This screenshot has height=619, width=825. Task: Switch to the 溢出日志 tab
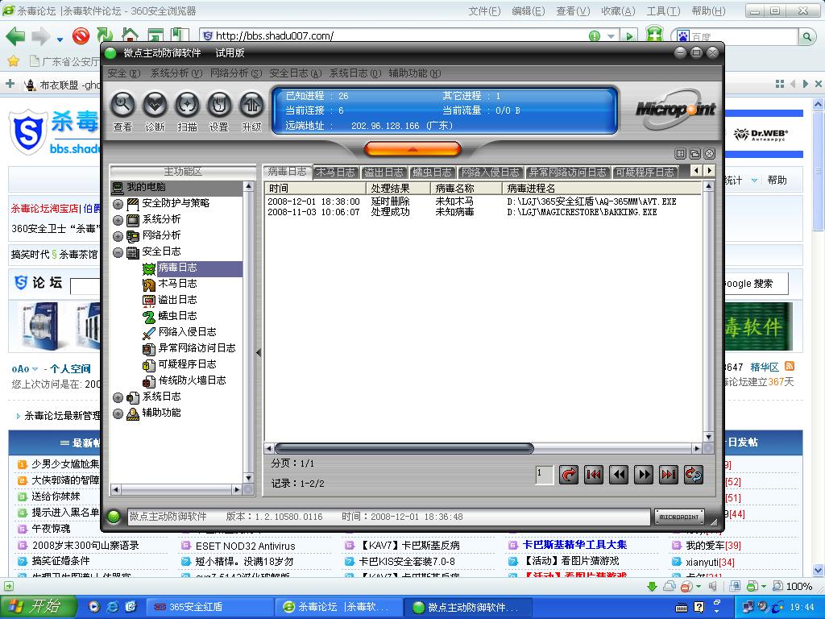(383, 172)
